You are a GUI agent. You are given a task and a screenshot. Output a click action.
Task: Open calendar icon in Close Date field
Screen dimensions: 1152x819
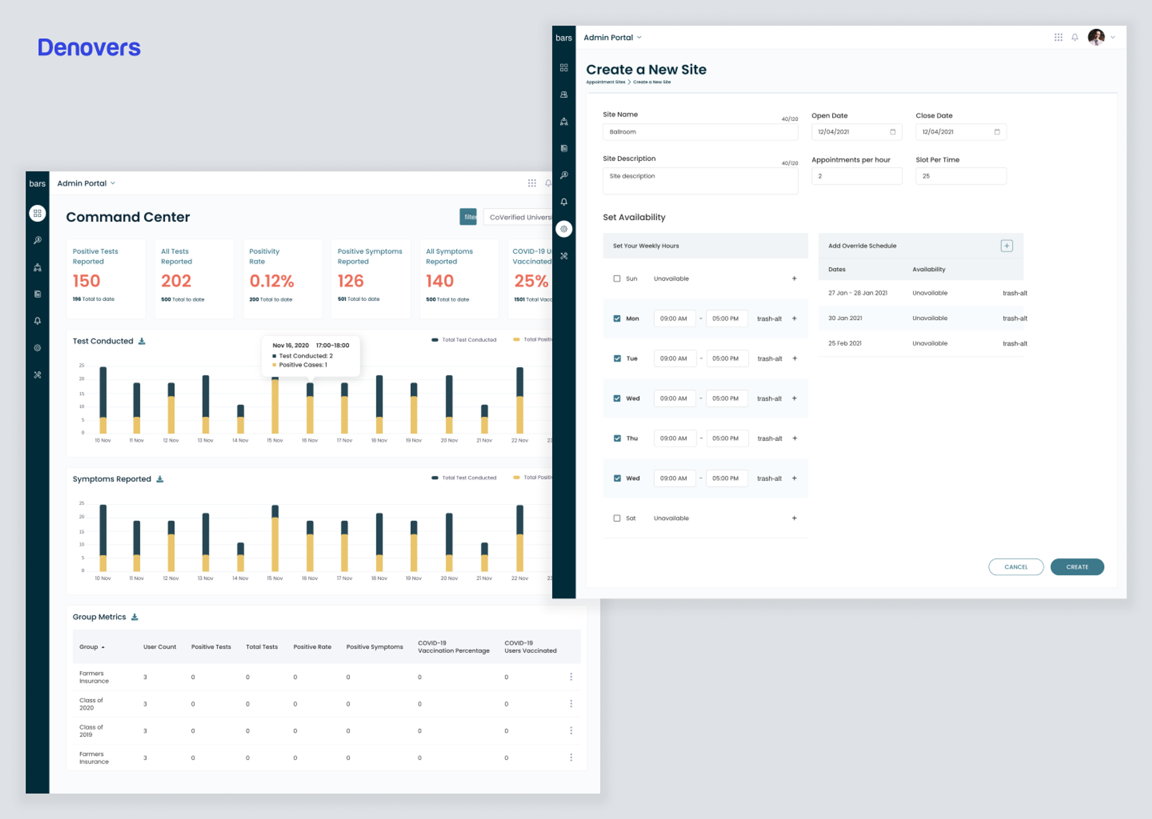(997, 132)
